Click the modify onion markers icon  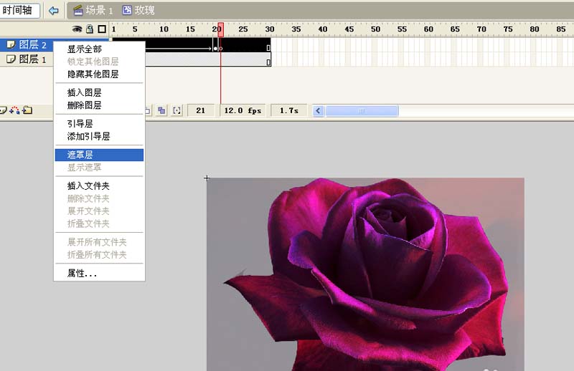(177, 110)
